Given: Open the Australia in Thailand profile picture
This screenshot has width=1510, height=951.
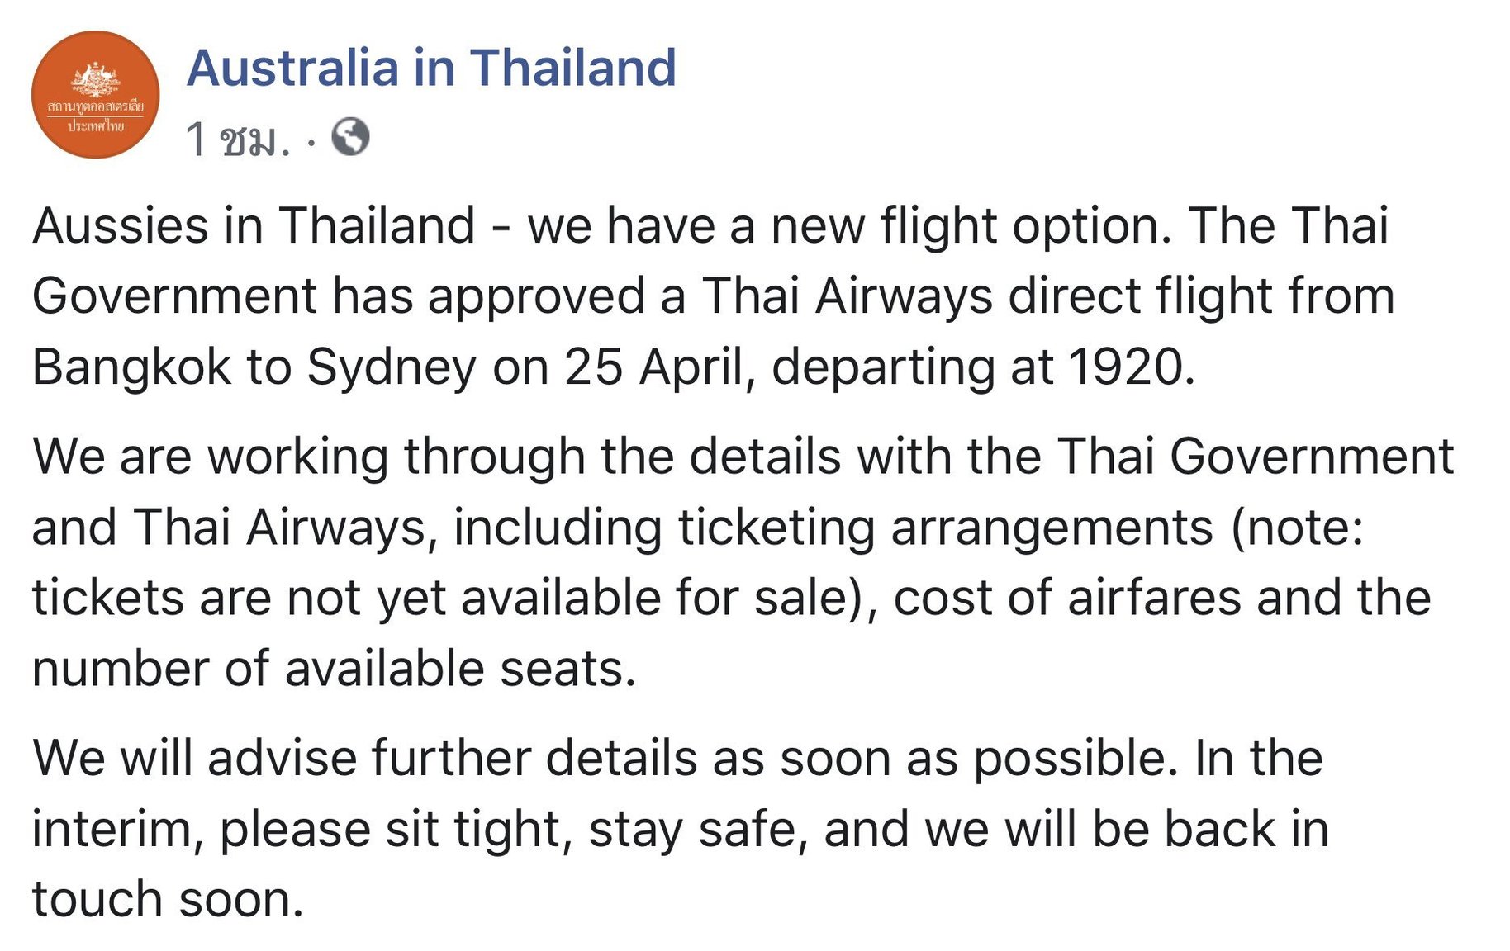Looking at the screenshot, I should pos(95,95).
